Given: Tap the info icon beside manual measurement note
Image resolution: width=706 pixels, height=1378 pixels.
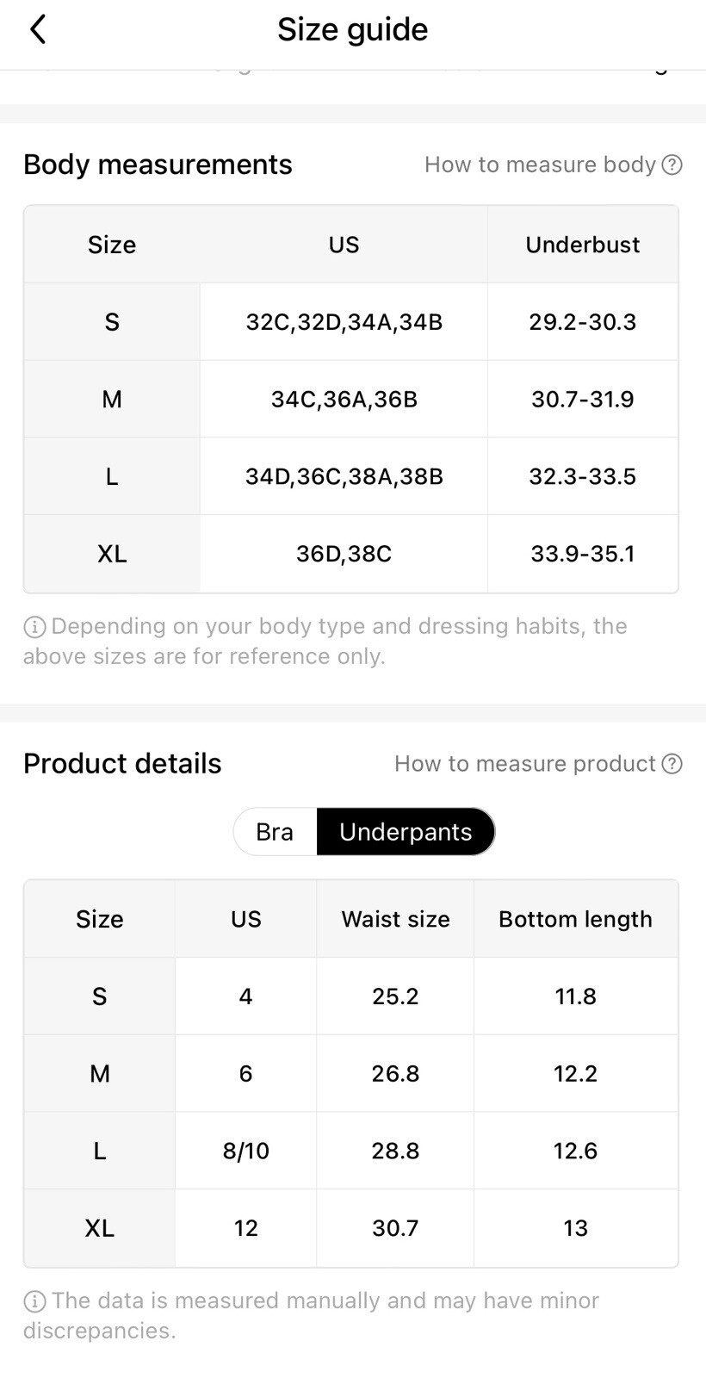Looking at the screenshot, I should [x=34, y=1301].
